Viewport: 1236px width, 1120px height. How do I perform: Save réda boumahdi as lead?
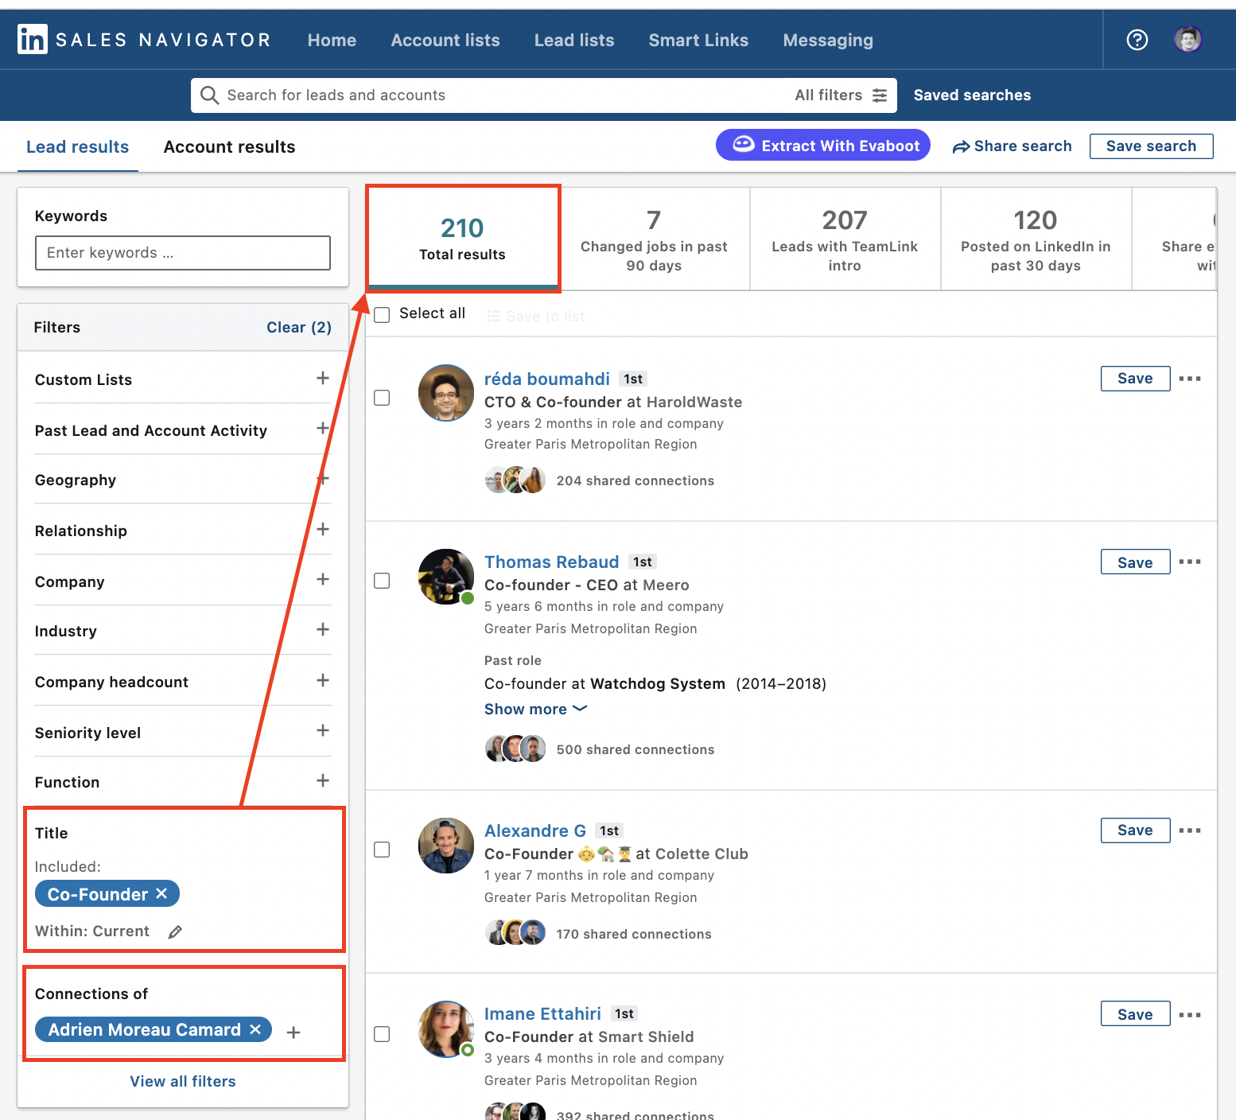click(1135, 379)
